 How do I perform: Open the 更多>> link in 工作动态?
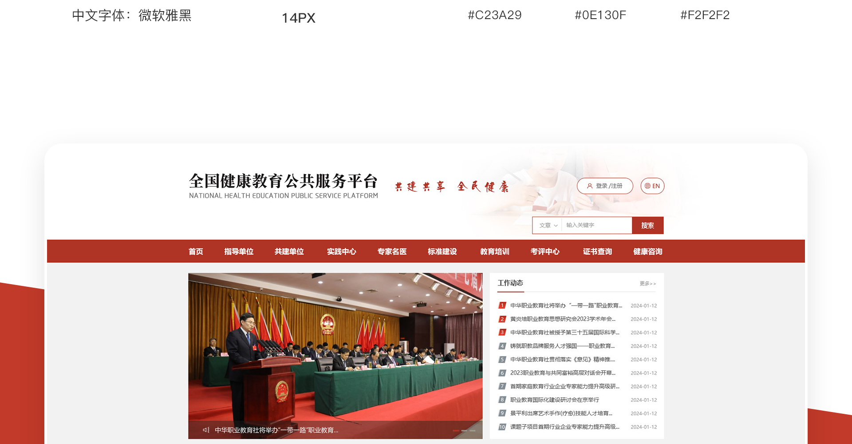tap(647, 283)
